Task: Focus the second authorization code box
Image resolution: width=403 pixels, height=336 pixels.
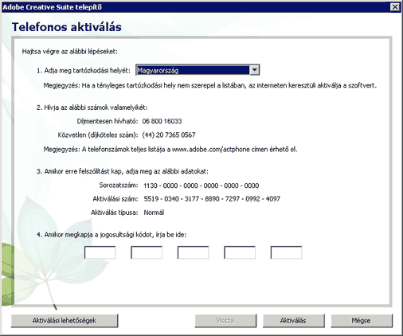Action: pyautogui.click(x=147, y=252)
